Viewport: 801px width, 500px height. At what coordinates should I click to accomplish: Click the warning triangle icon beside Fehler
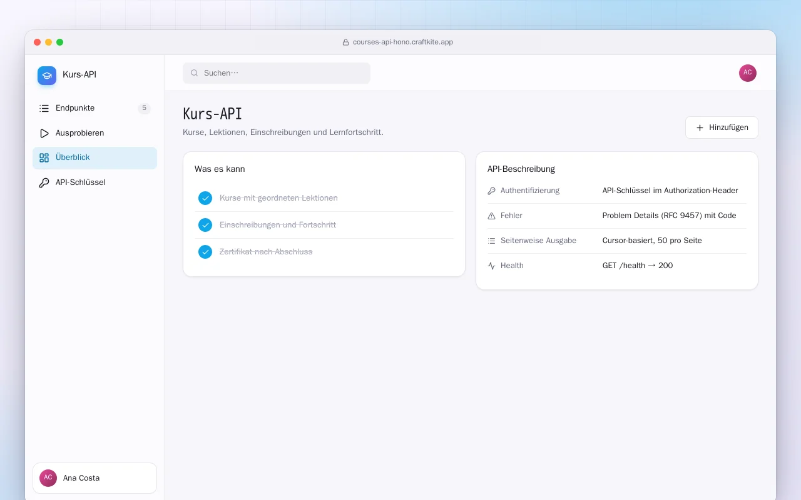point(491,216)
